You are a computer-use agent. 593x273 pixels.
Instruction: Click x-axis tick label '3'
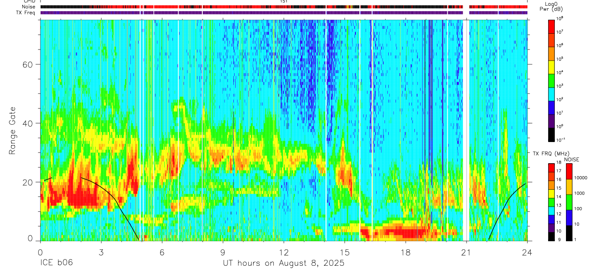coord(101,252)
